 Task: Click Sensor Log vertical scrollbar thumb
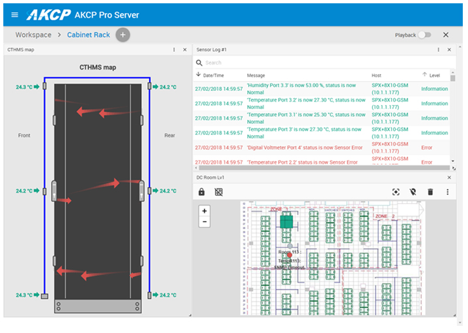453,79
